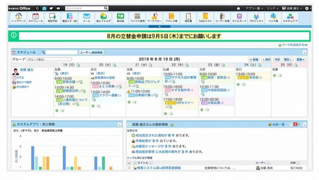319x180 pixels.
Task: Open the ToDoリスト icon
Action: click(x=206, y=17)
